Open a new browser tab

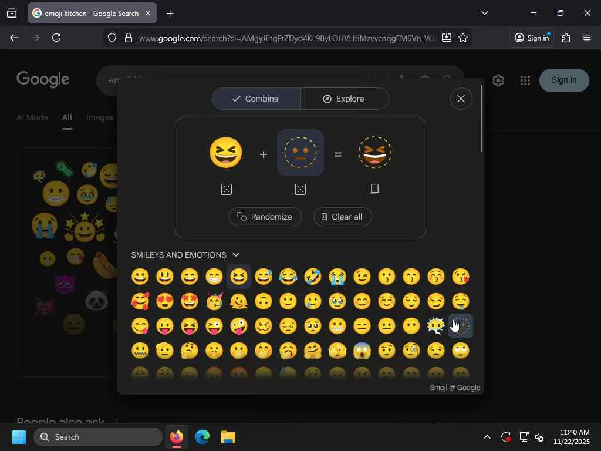coord(170,14)
